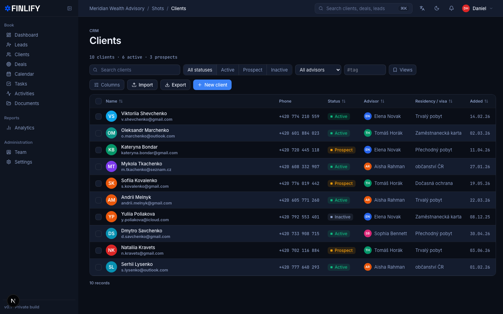Image resolution: width=503 pixels, height=314 pixels.
Task: Open Deals in the sidebar
Action: coord(39,64)
